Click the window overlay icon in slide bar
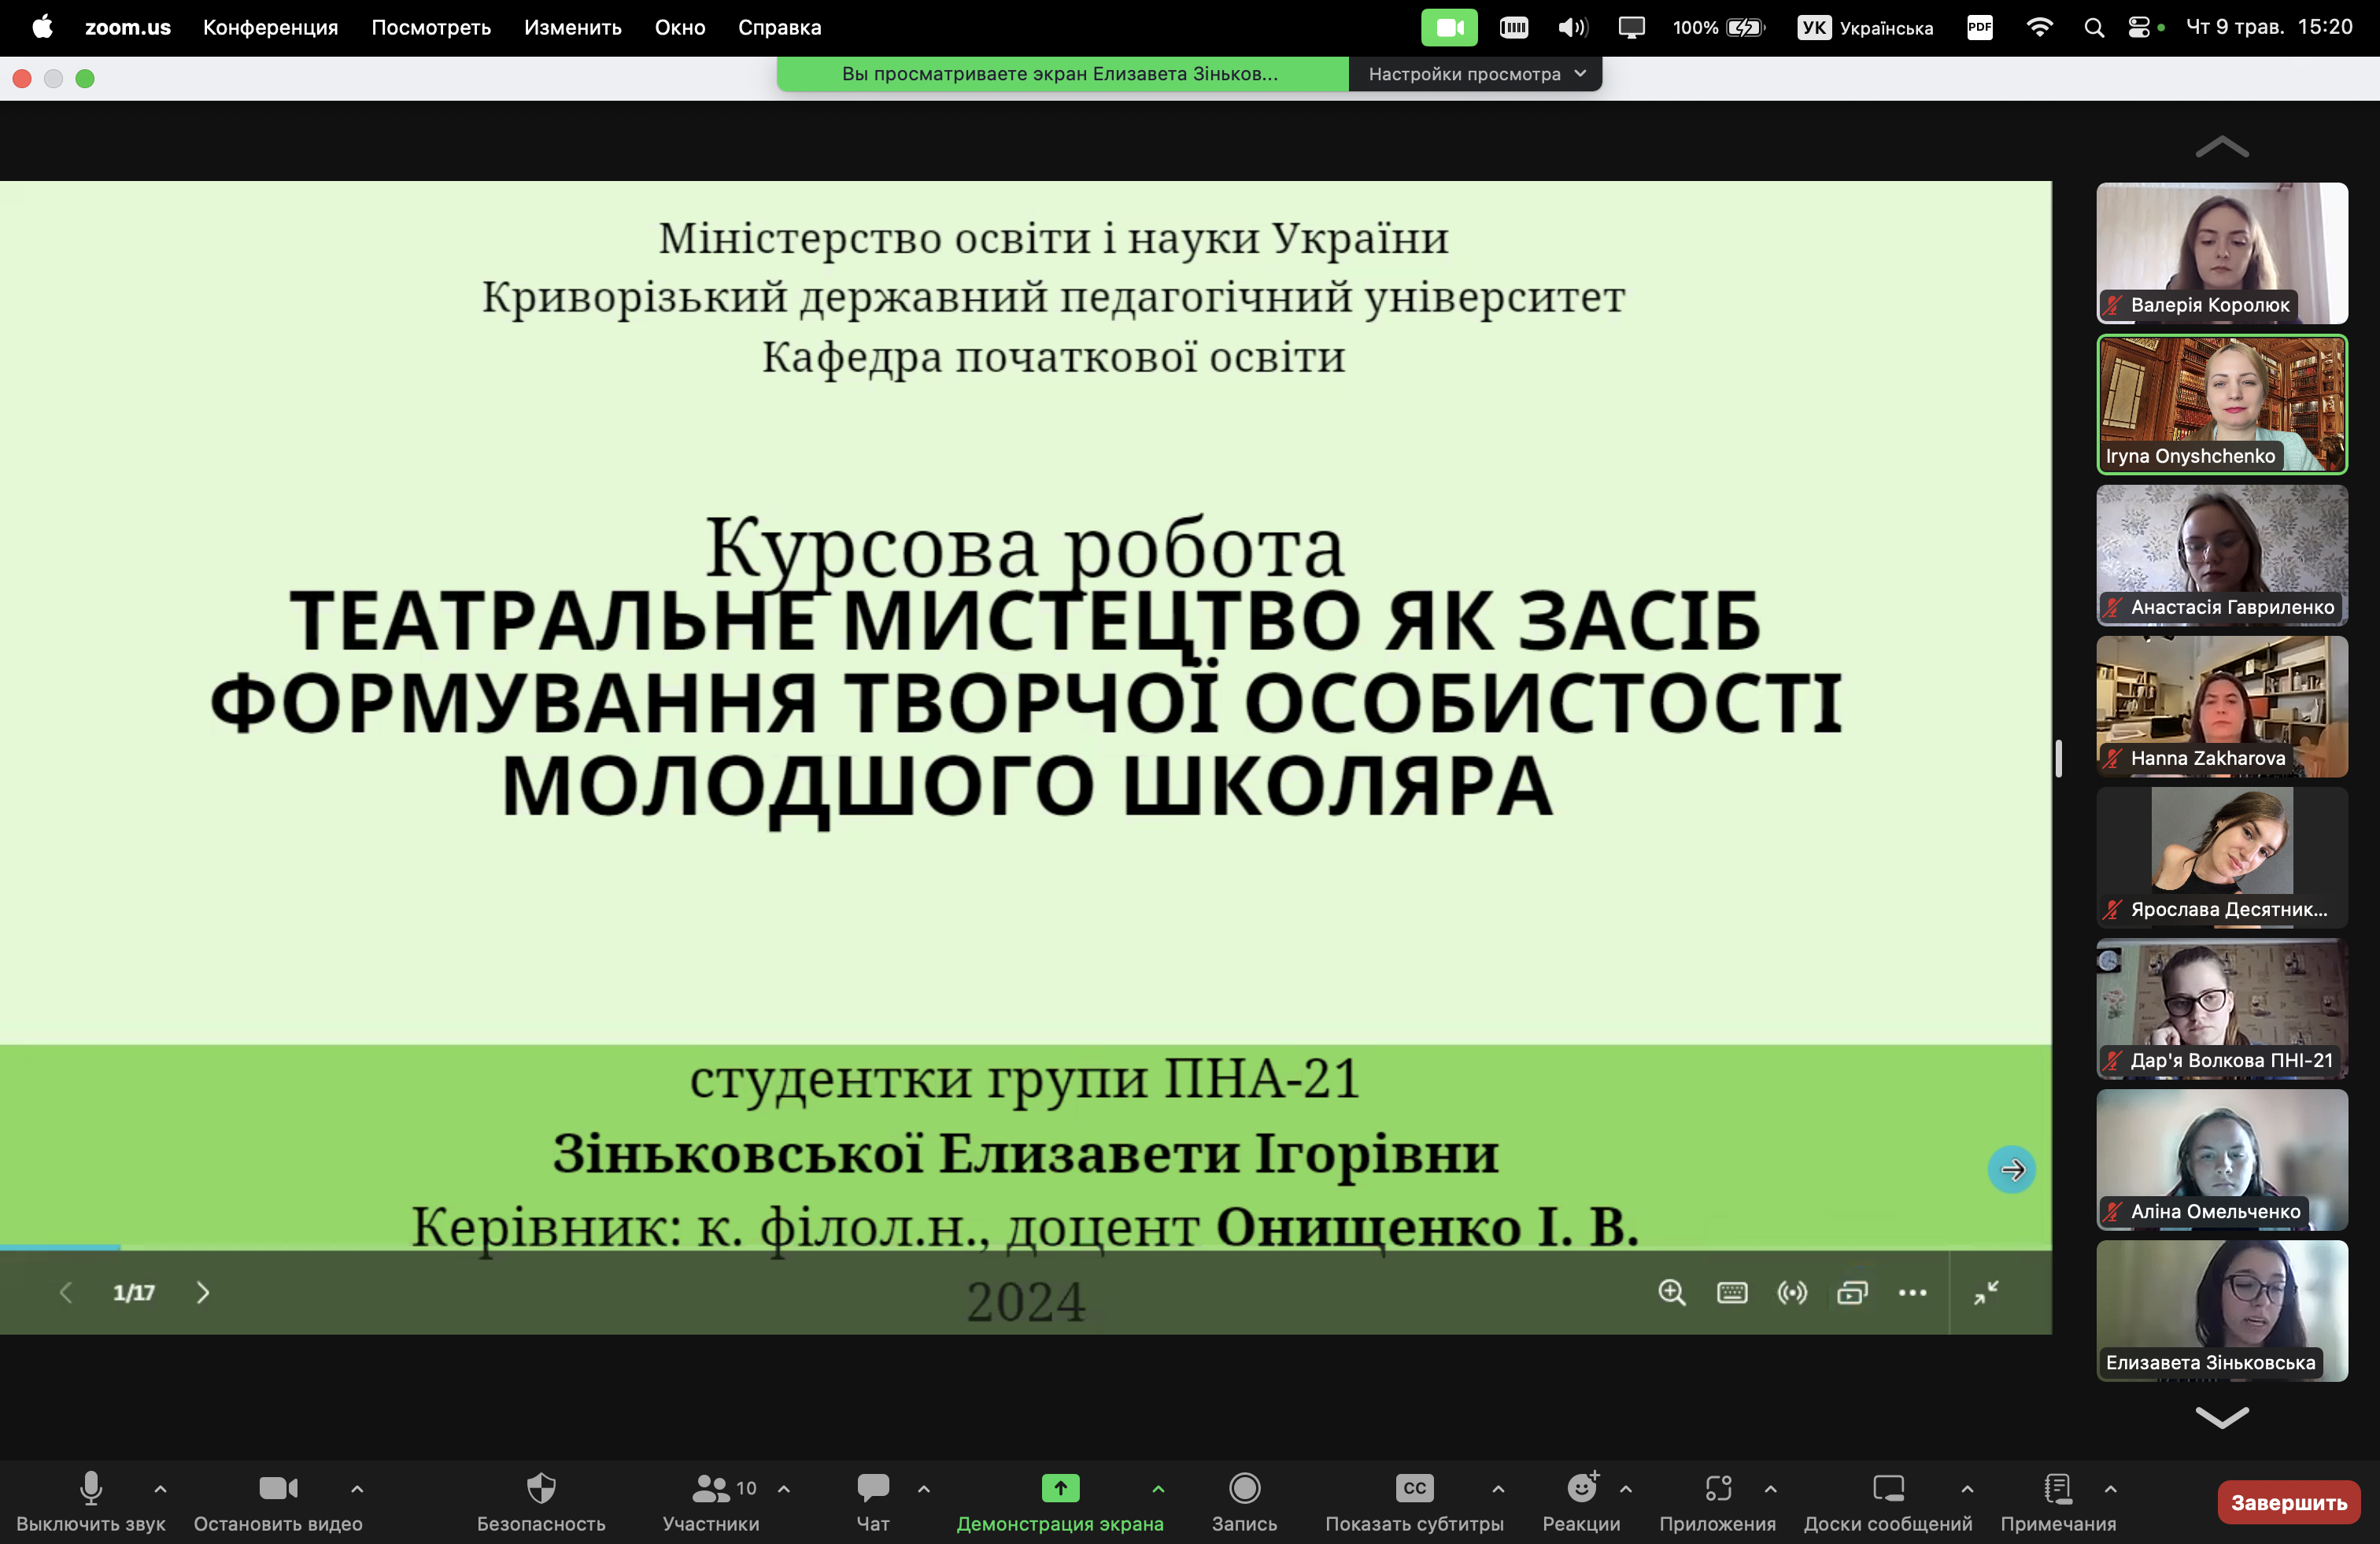2380x1544 pixels. [1852, 1293]
